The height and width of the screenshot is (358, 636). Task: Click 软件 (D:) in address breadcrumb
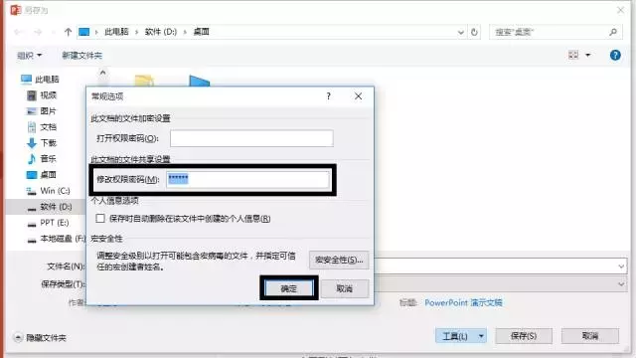161,32
